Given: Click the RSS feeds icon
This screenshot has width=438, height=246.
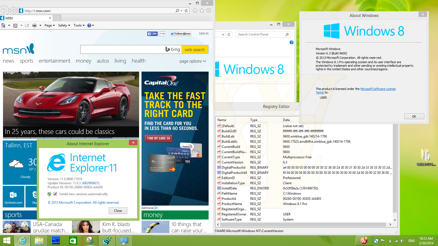Looking at the screenshot, I should coord(15,25).
